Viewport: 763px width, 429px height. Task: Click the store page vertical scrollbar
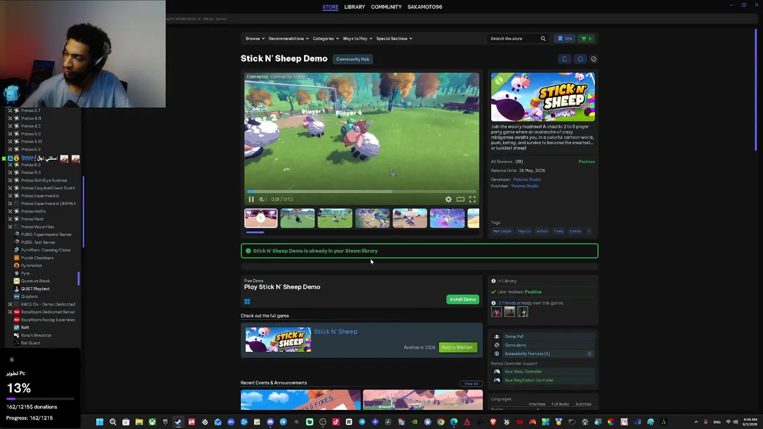click(756, 89)
